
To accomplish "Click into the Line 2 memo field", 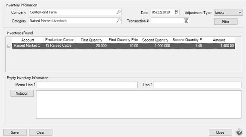I will (x=197, y=85).
